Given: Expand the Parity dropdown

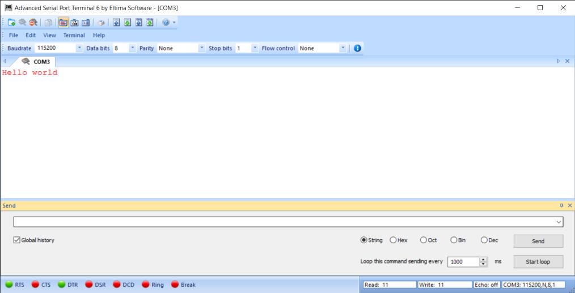Looking at the screenshot, I should click(x=201, y=48).
